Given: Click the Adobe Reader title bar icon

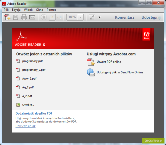Looking at the screenshot, I should point(4,3).
